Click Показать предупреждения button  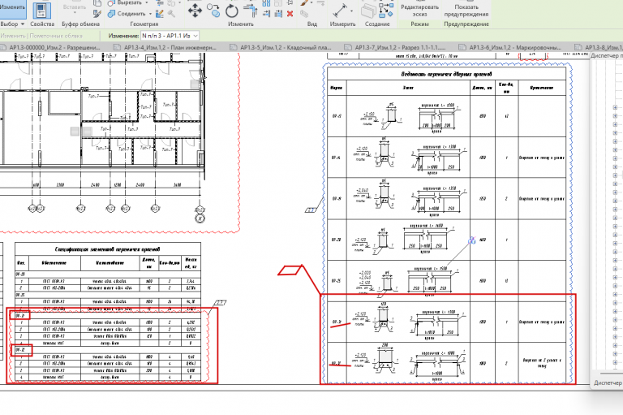point(466,10)
